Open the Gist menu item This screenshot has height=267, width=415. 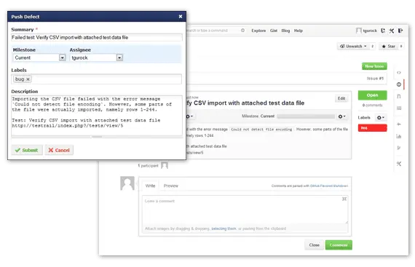tap(274, 31)
